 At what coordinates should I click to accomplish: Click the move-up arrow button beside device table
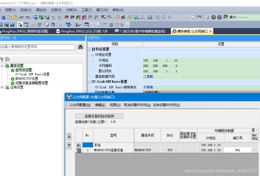69,137
